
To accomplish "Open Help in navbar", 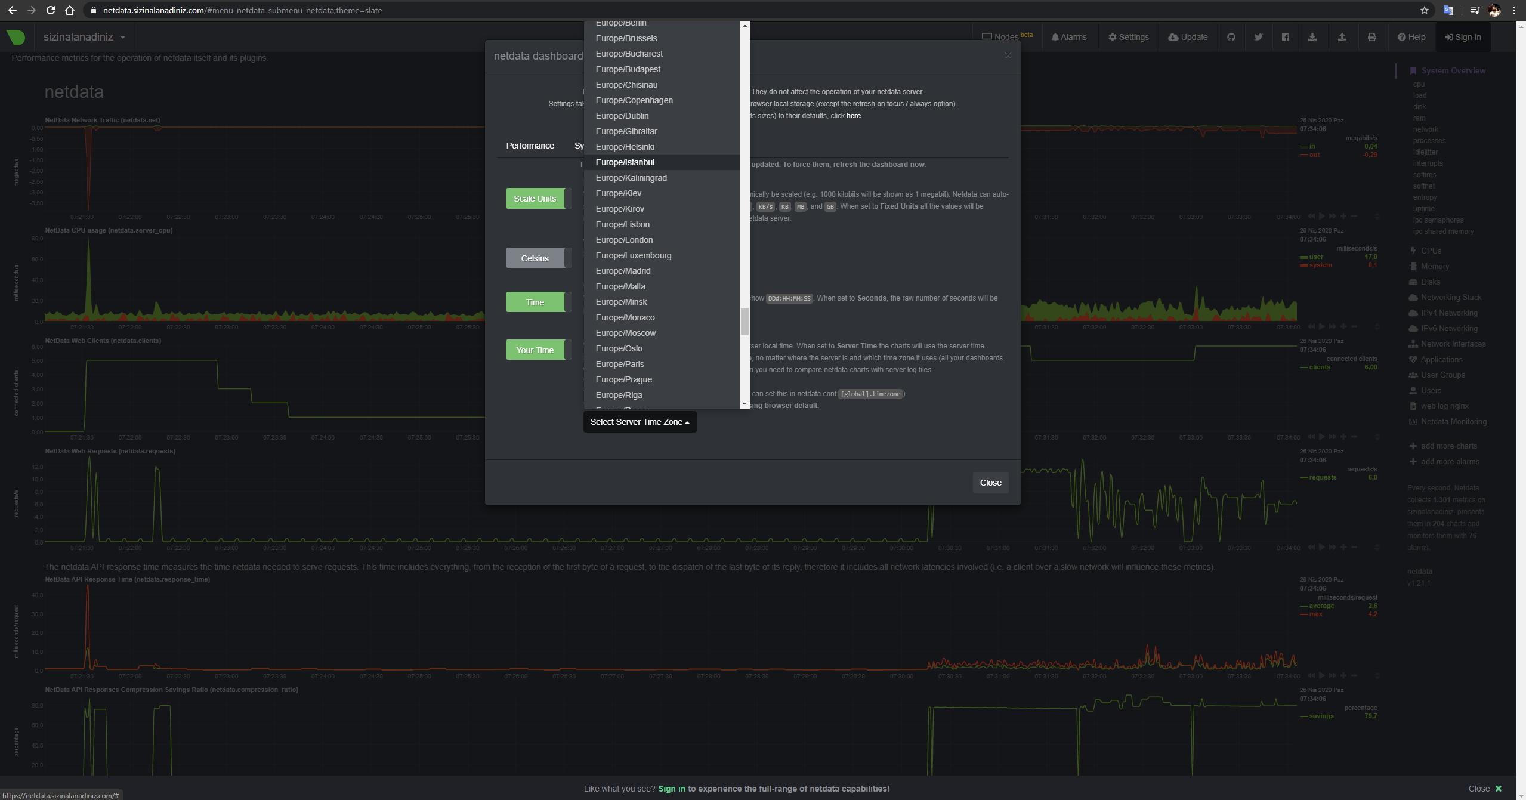I will tap(1411, 37).
